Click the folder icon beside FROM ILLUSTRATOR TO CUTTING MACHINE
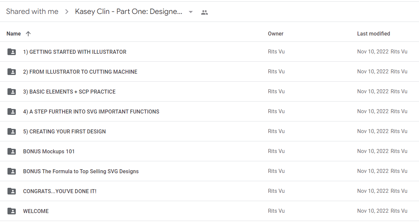This screenshot has height=223, width=419. pyautogui.click(x=12, y=72)
